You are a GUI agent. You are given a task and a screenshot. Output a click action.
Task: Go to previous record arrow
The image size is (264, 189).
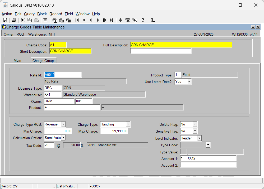pyautogui.click(x=91, y=20)
